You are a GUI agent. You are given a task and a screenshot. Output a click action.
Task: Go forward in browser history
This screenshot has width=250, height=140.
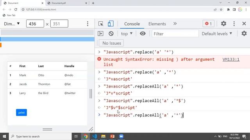[x=10, y=9]
